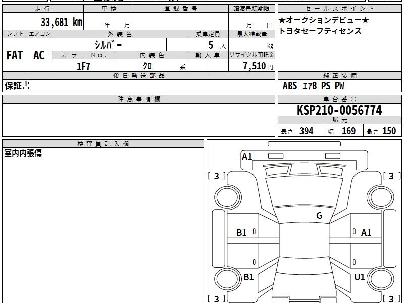404x303 pixels.
Task: Click the A1 mark on the front bumper
Action: click(247, 157)
